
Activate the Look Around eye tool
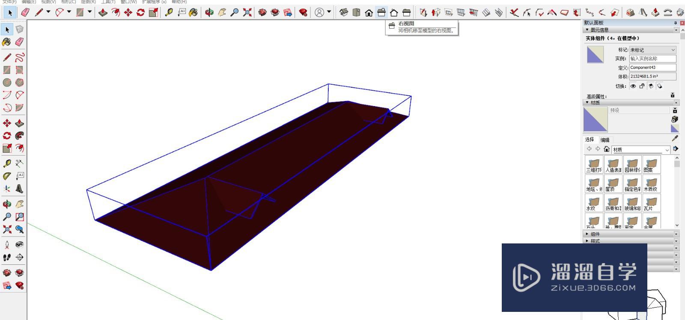tap(19, 245)
